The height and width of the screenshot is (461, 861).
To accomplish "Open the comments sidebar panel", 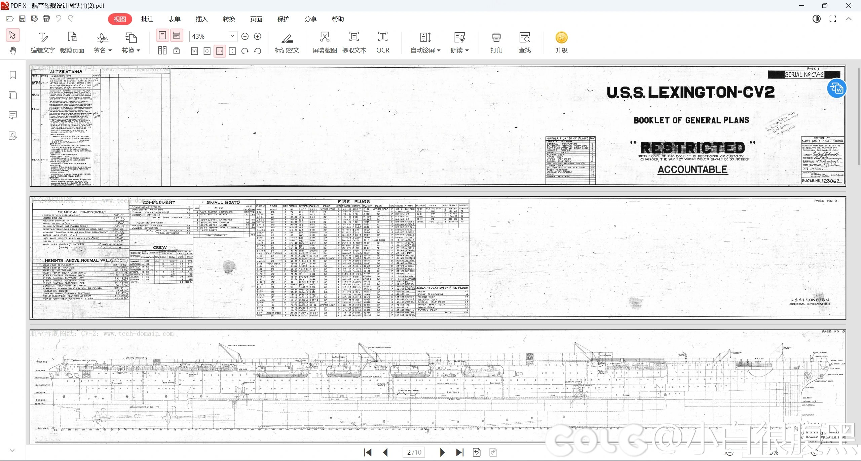I will point(13,115).
